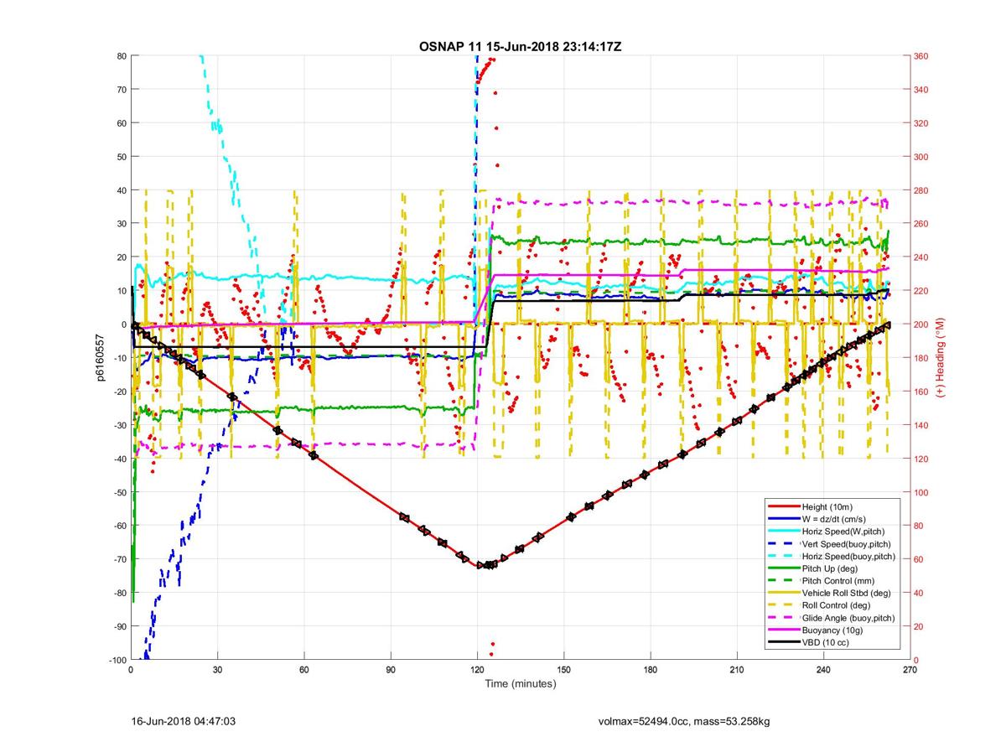Click the '150' tick label on the time axis
Viewport: 1006px width, 742px height.
564,670
